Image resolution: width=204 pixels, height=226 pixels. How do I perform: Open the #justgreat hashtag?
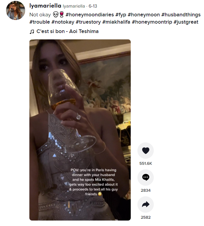tap(186, 22)
